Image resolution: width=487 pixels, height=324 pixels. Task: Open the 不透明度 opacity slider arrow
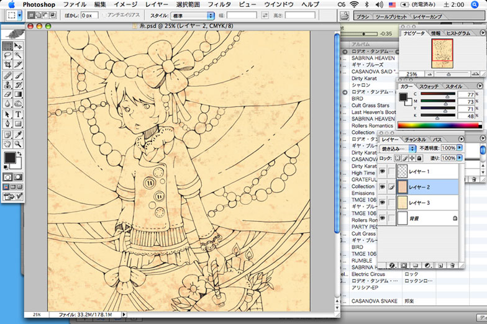[x=460, y=148]
